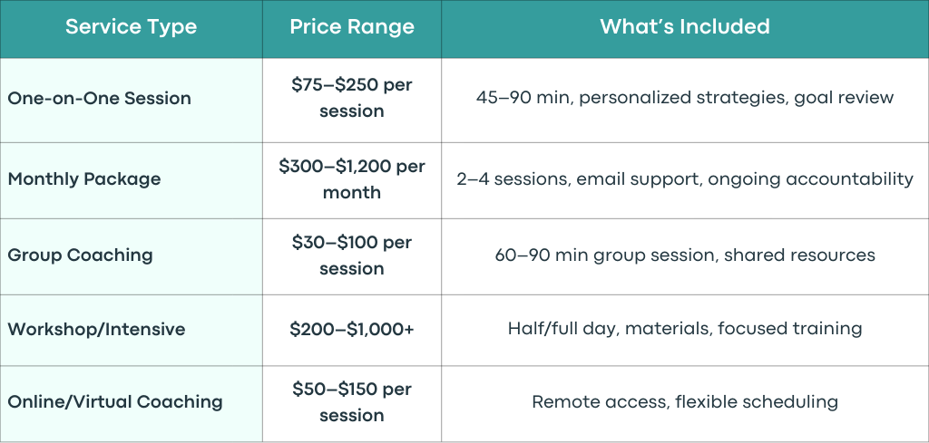Click the Service Type column header
Viewport: 929px width, 443px height.
(131, 26)
